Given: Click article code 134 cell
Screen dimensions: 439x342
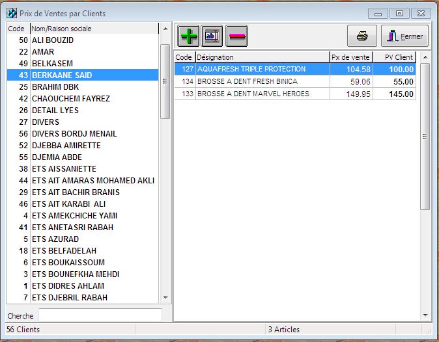Looking at the screenshot, I should point(185,81).
